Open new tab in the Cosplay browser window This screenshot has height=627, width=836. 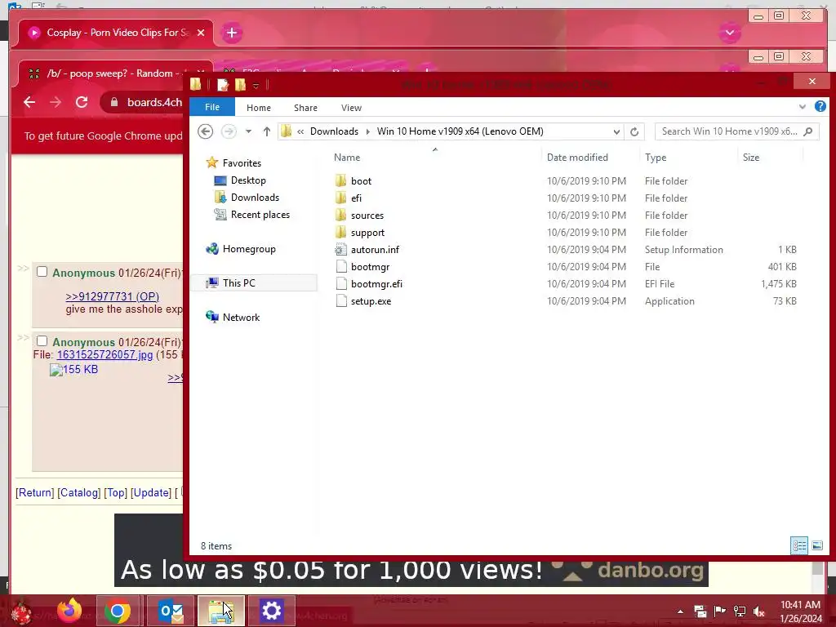(x=231, y=33)
